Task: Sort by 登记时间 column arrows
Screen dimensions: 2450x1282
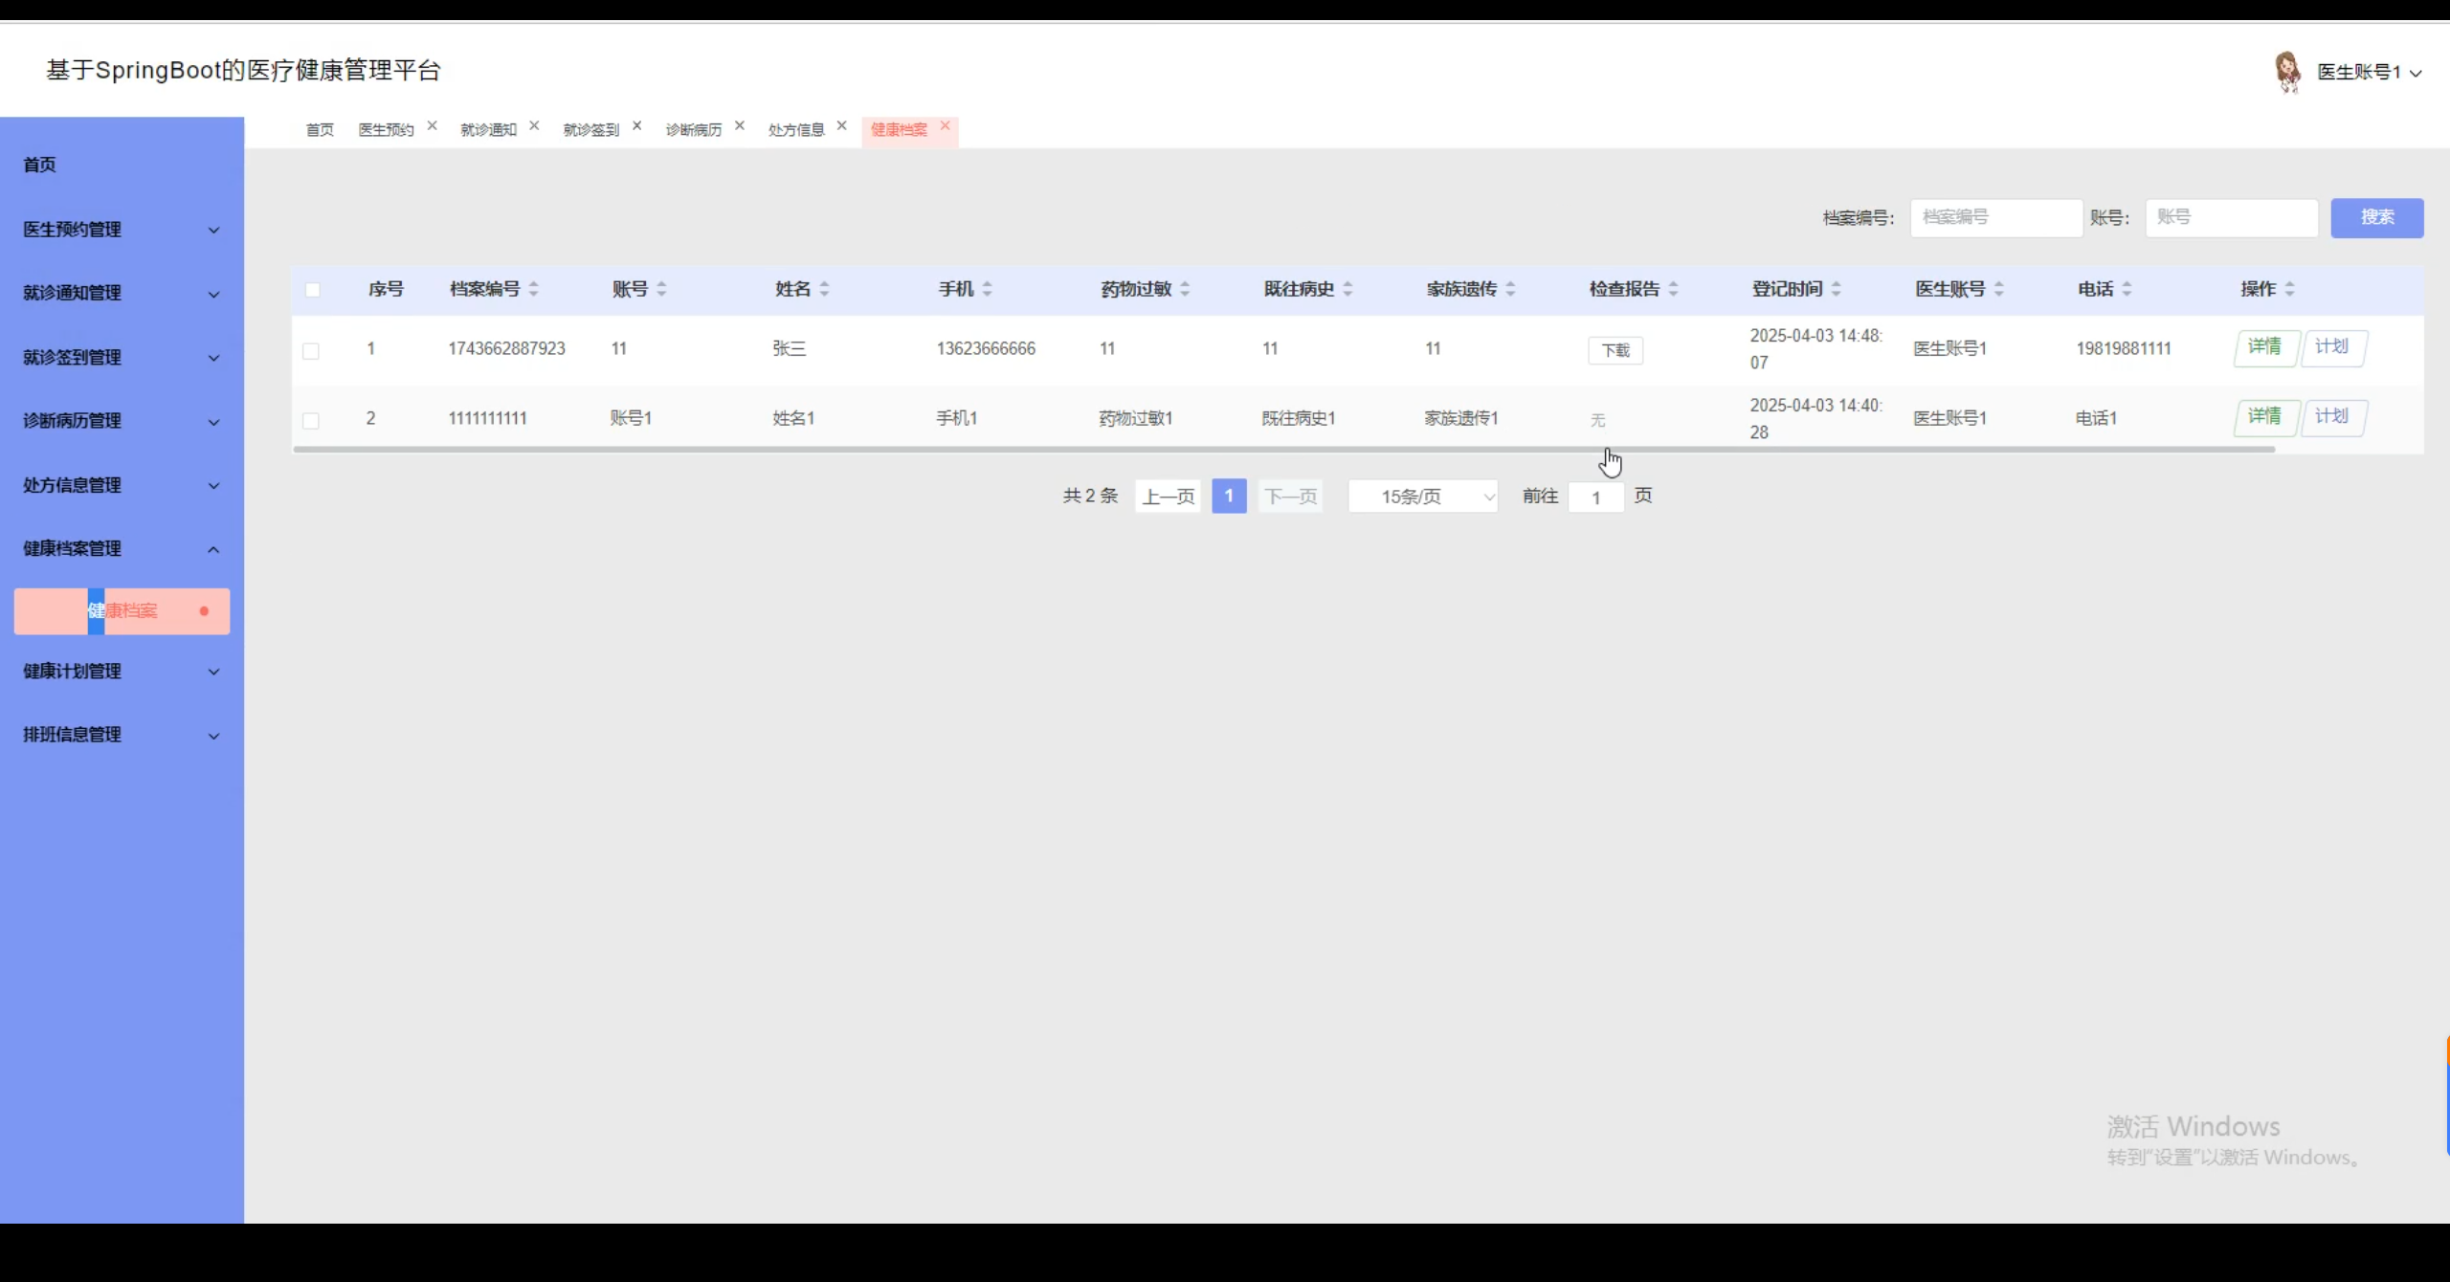Action: point(1836,289)
